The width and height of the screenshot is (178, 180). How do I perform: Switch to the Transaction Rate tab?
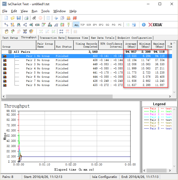click(x=52, y=38)
